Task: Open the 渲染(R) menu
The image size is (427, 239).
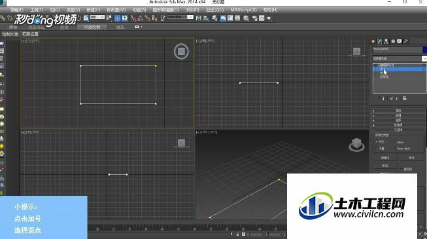Action: click(x=192, y=10)
